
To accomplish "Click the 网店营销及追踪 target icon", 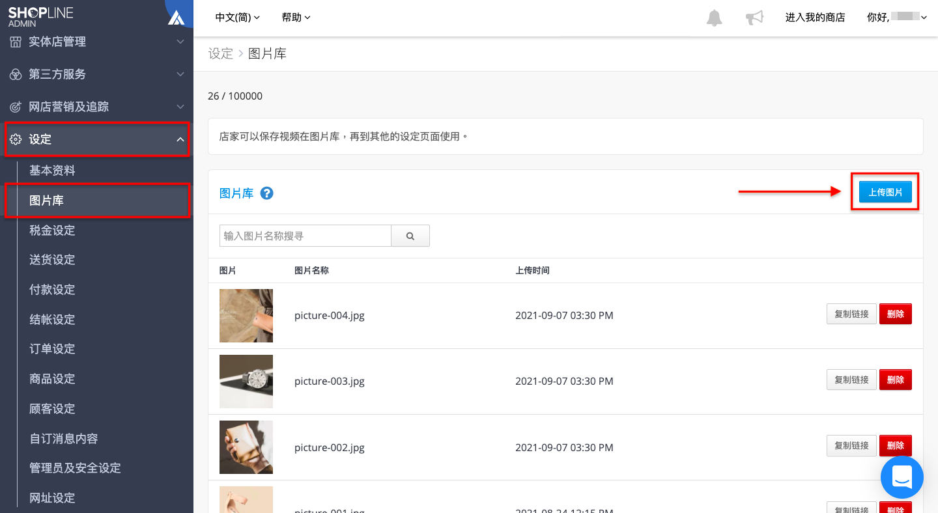I will coord(16,107).
